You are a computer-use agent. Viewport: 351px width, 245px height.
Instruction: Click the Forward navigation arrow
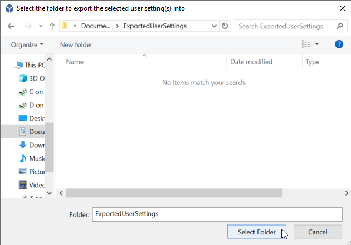point(28,26)
